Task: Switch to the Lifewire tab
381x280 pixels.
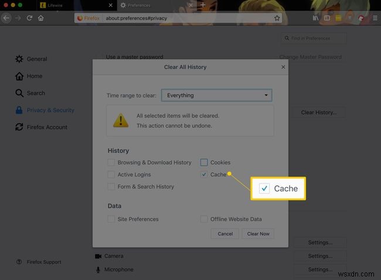Action: click(77, 5)
